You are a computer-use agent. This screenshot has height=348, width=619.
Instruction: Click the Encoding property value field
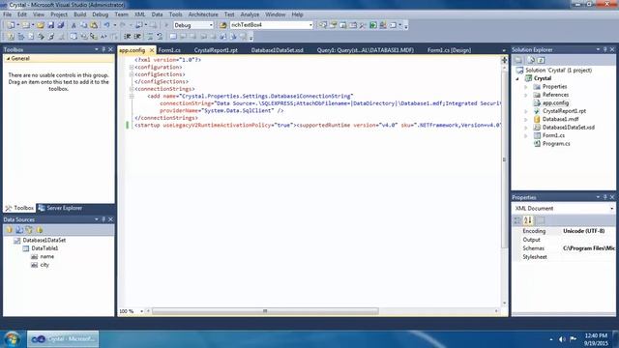pos(588,231)
